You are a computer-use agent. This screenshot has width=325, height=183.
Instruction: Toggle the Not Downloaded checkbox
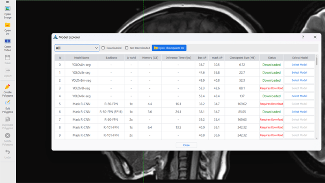click(127, 48)
